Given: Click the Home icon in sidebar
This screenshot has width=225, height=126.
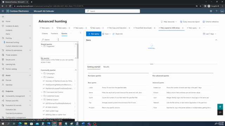Looking at the screenshot, I should 3,21.
